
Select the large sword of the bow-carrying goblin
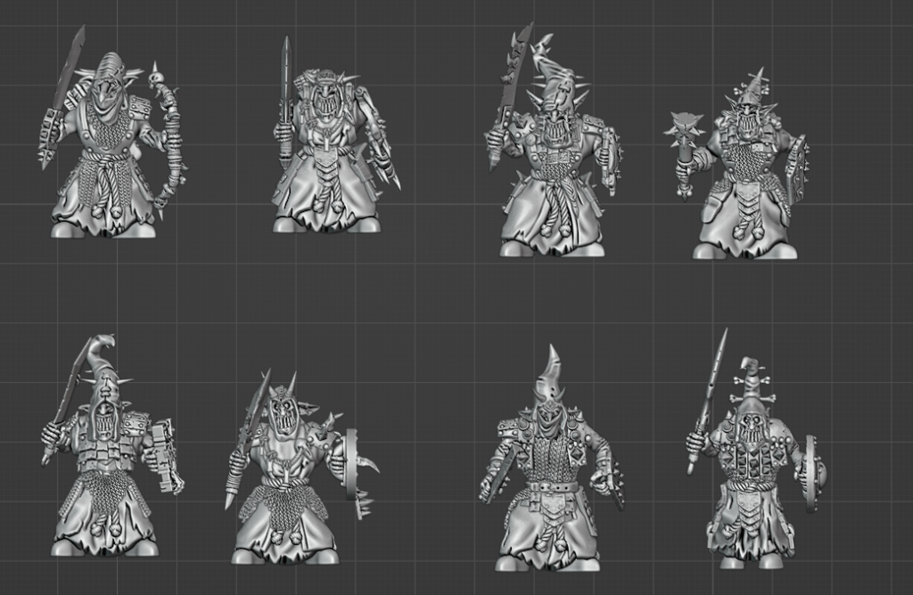pos(65,89)
